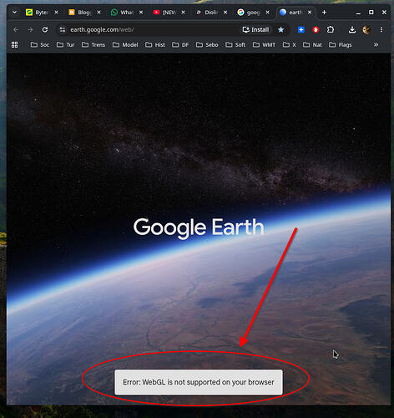Switch to the WhatsApp tab

(x=123, y=13)
